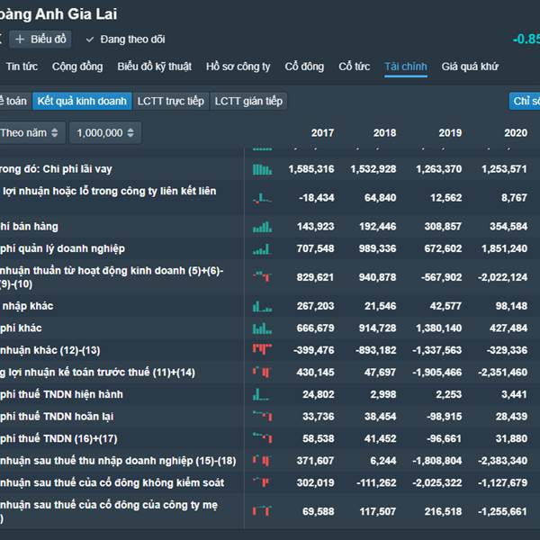Open Hồ sơ công ty tab
This screenshot has height=540, width=540.
[x=238, y=67]
